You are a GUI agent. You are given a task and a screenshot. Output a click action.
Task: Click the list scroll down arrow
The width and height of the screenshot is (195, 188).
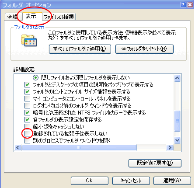click(177, 140)
